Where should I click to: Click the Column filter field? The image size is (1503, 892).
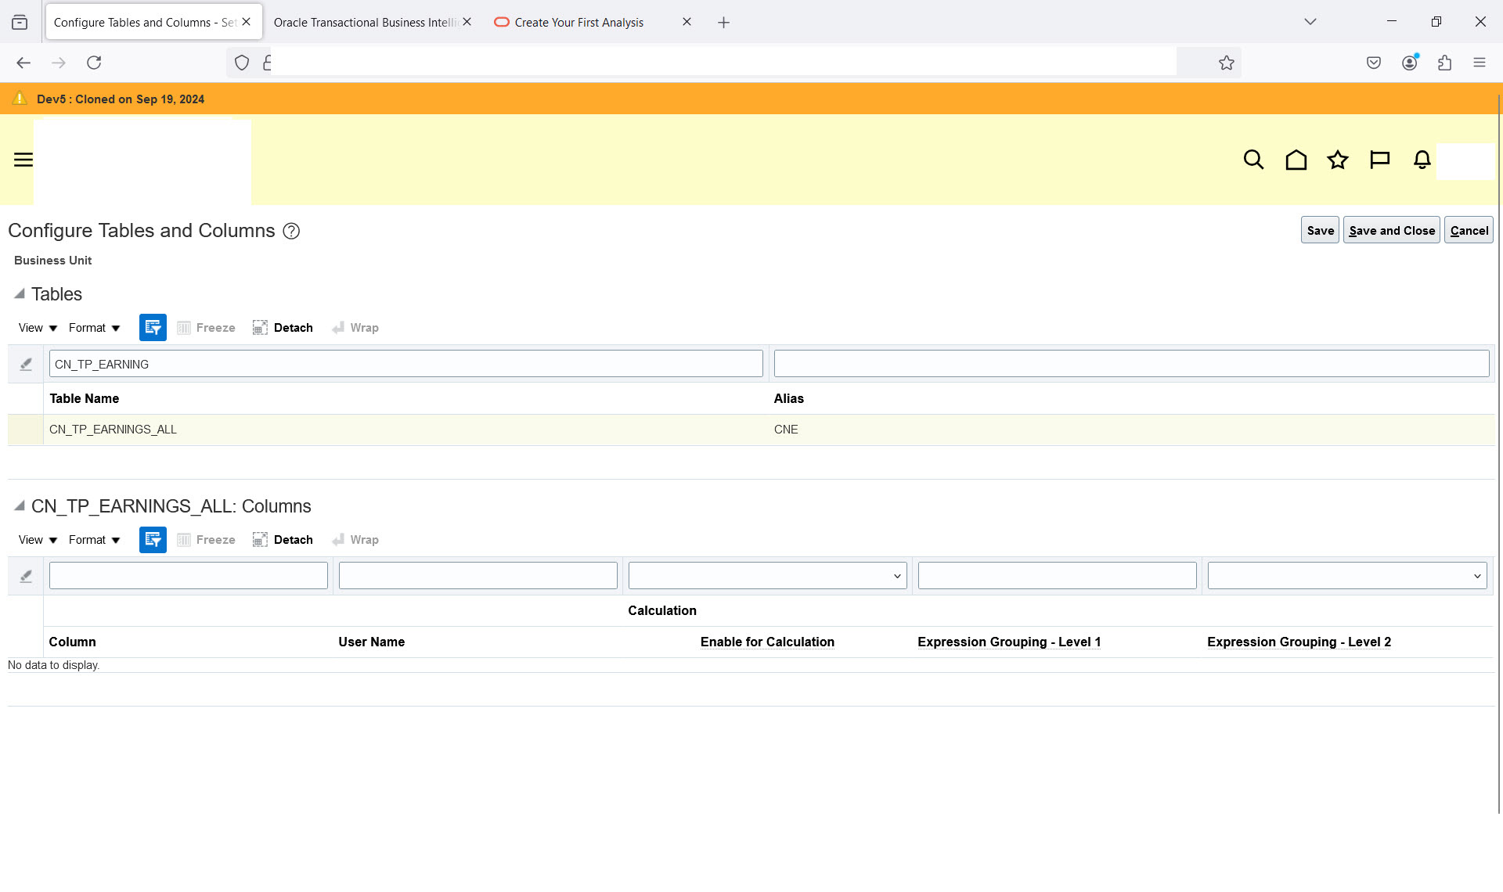coord(188,576)
